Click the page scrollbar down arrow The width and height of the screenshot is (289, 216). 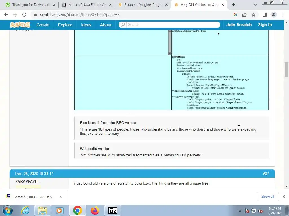coord(286,186)
